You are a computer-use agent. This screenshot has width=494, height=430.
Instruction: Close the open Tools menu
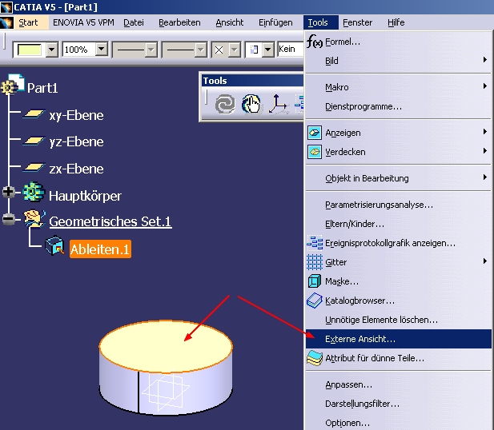[321, 22]
